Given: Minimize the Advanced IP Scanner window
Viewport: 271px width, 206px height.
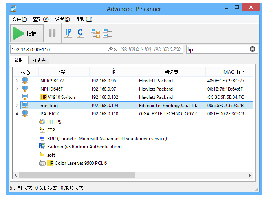Looking at the screenshot, I should tap(226, 8).
